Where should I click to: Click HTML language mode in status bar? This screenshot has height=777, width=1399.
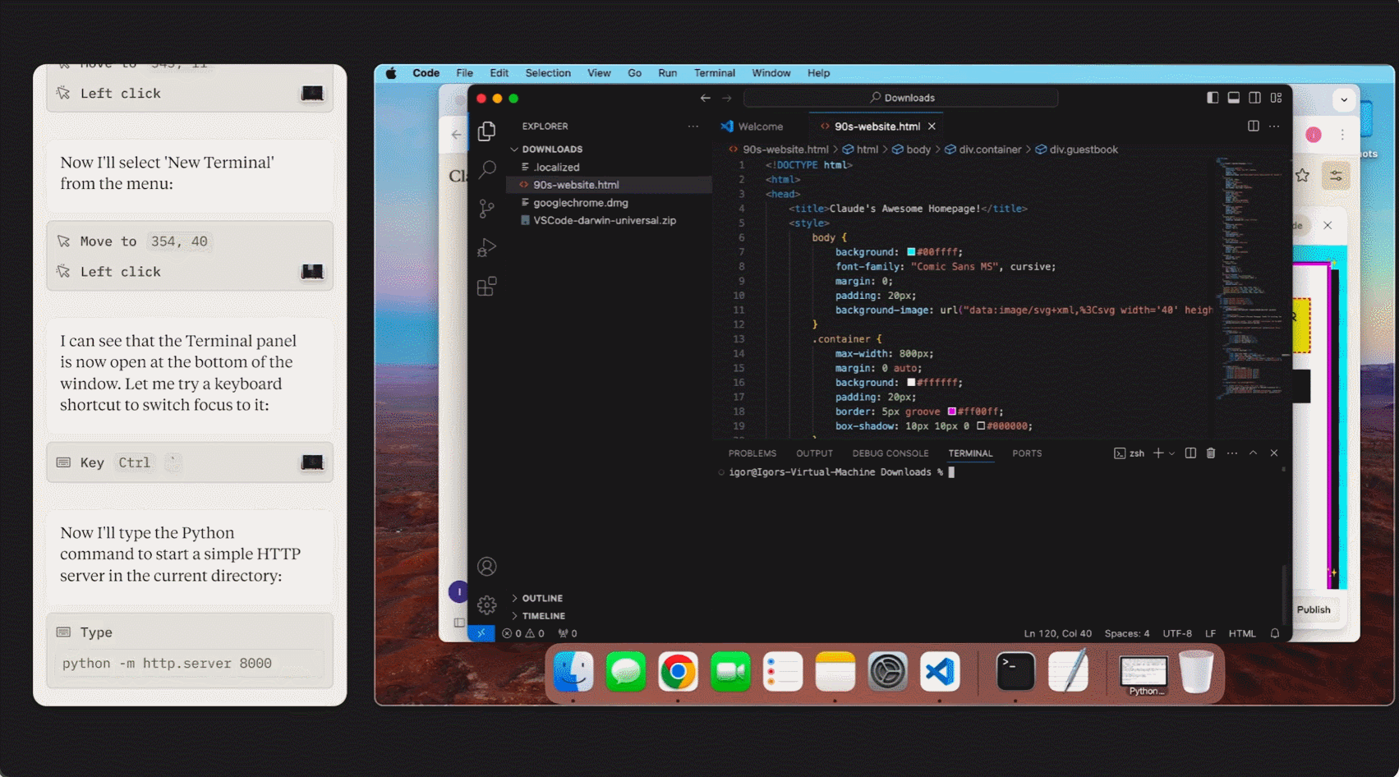(1241, 633)
